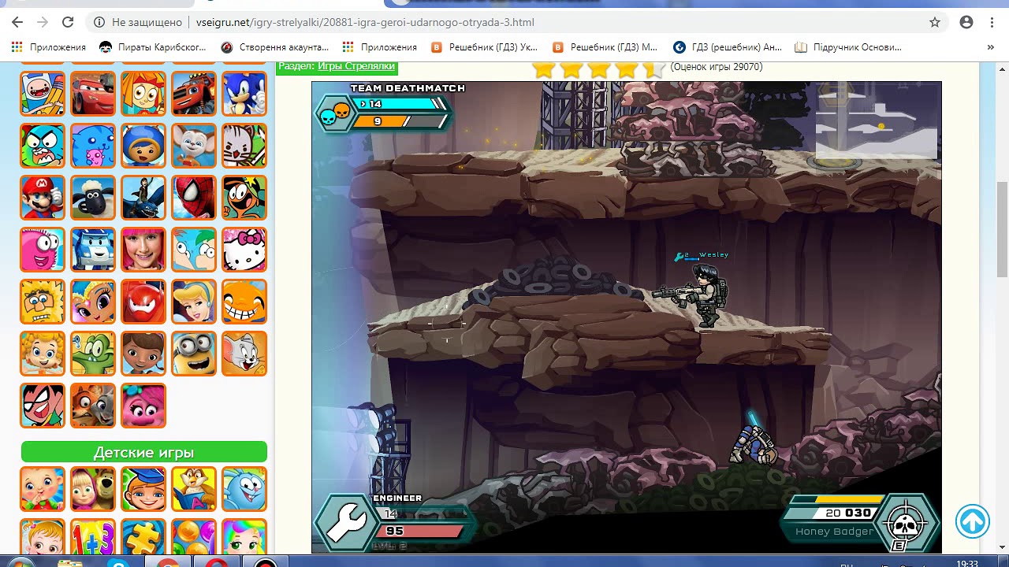Viewport: 1009px width, 567px height.
Task: Click the scroll-to-top arrow button
Action: coord(972,521)
